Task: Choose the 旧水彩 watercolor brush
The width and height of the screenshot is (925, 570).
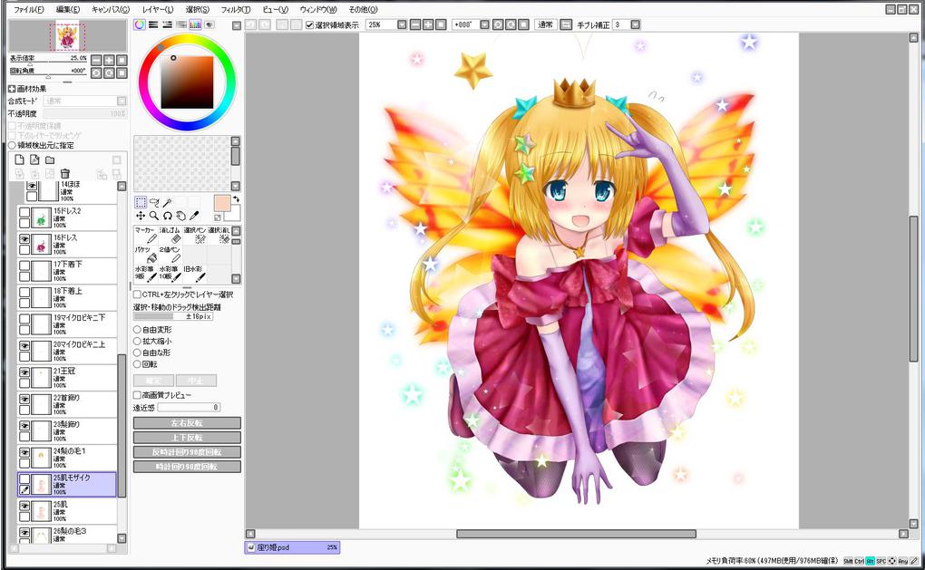Action: coord(195,274)
